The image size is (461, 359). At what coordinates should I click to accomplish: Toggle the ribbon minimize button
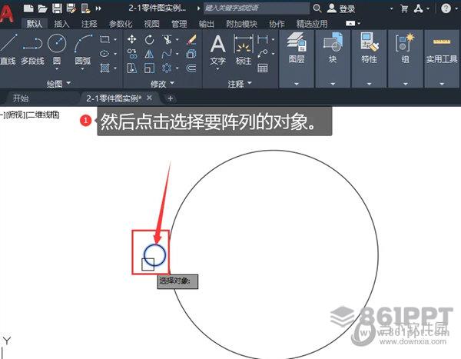pyautogui.click(x=352, y=23)
